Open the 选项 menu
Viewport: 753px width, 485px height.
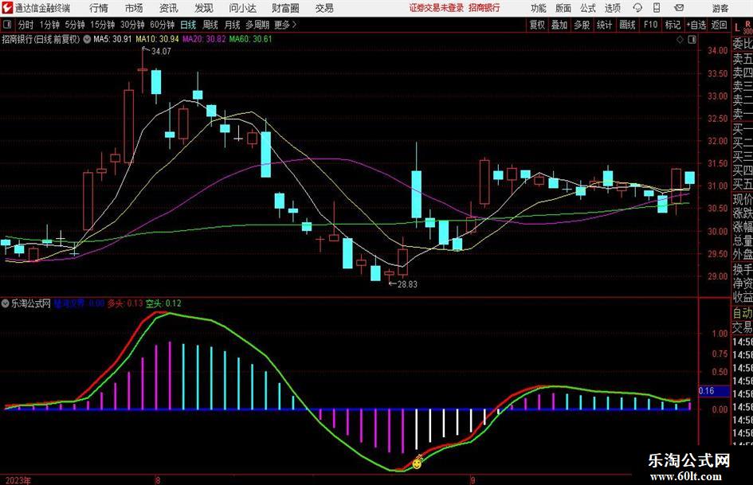tap(612, 8)
